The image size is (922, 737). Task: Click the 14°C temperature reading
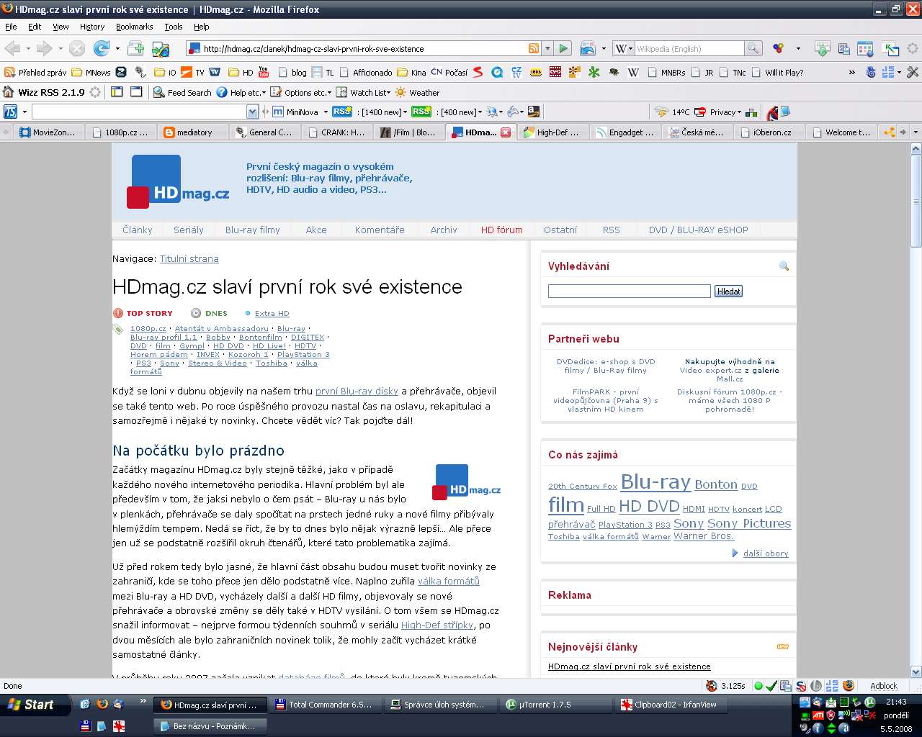(680, 112)
